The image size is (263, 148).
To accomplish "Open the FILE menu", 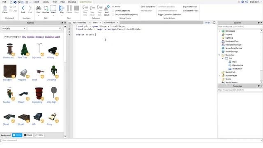I will pyautogui.click(x=5, y=2).
